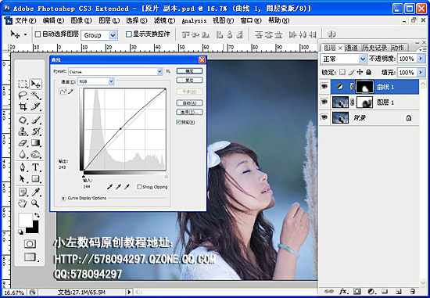Choose the edit-points curve mode
430x298 pixels.
pyautogui.click(x=63, y=92)
